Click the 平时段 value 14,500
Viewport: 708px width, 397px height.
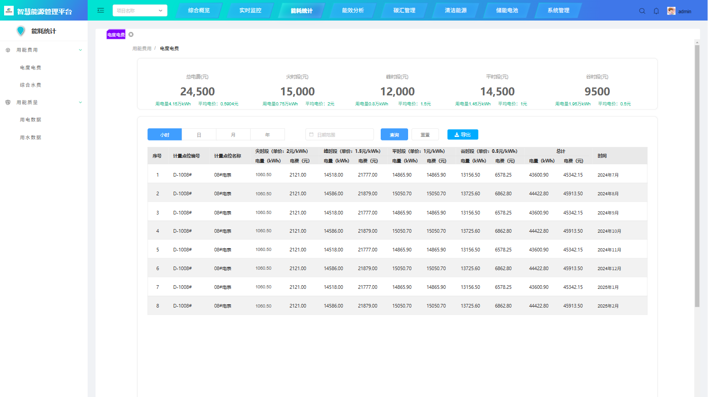(497, 92)
